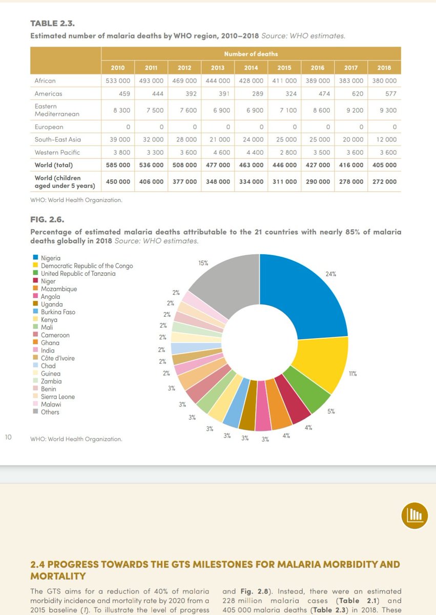
Task: Click the 9 300 Eastern Mediterranean cell
Action: coord(388,110)
